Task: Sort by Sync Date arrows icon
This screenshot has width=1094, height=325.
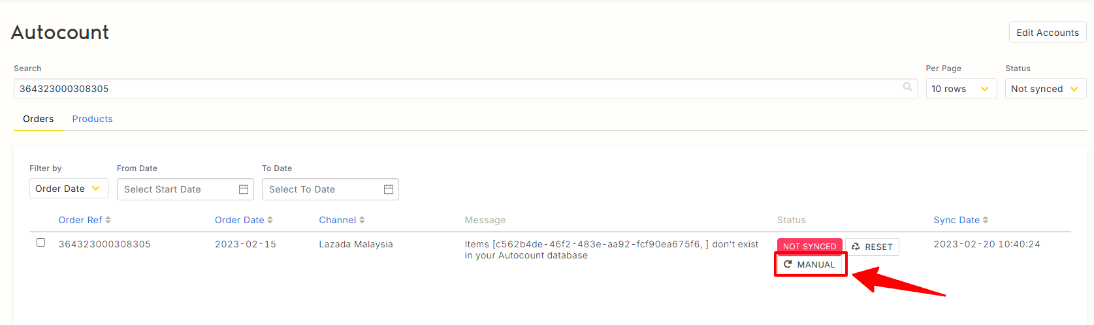Action: (x=986, y=220)
